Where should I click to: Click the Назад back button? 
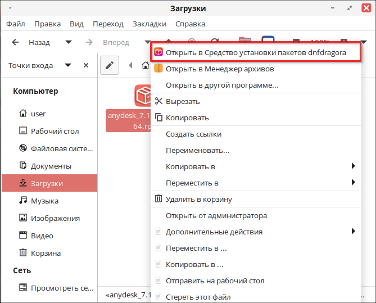click(x=31, y=42)
